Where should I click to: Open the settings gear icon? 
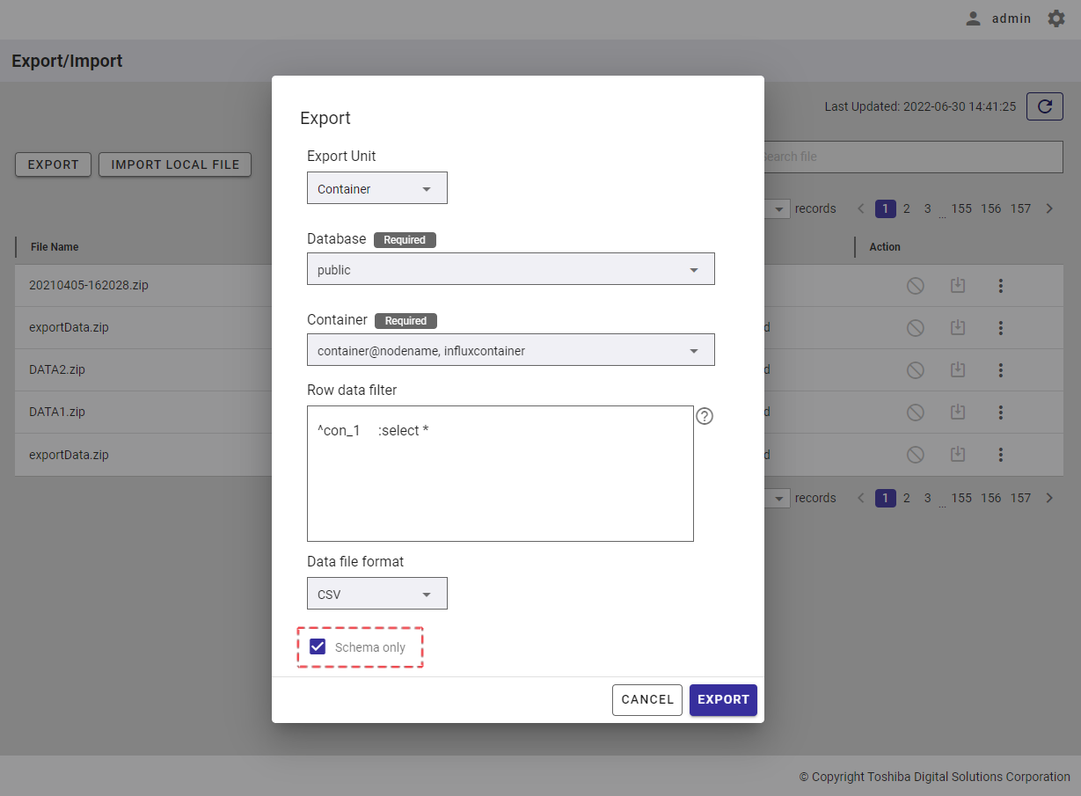1056,18
